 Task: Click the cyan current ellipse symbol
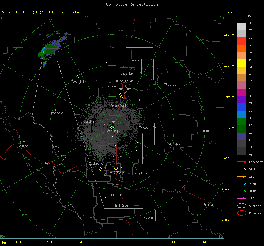(242, 206)
